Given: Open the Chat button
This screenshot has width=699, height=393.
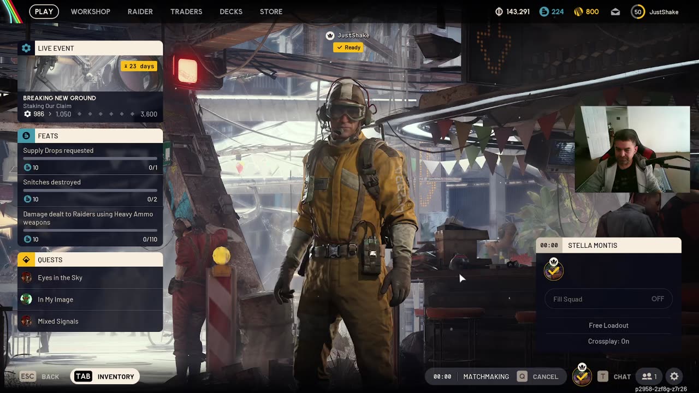Looking at the screenshot, I should pyautogui.click(x=614, y=377).
